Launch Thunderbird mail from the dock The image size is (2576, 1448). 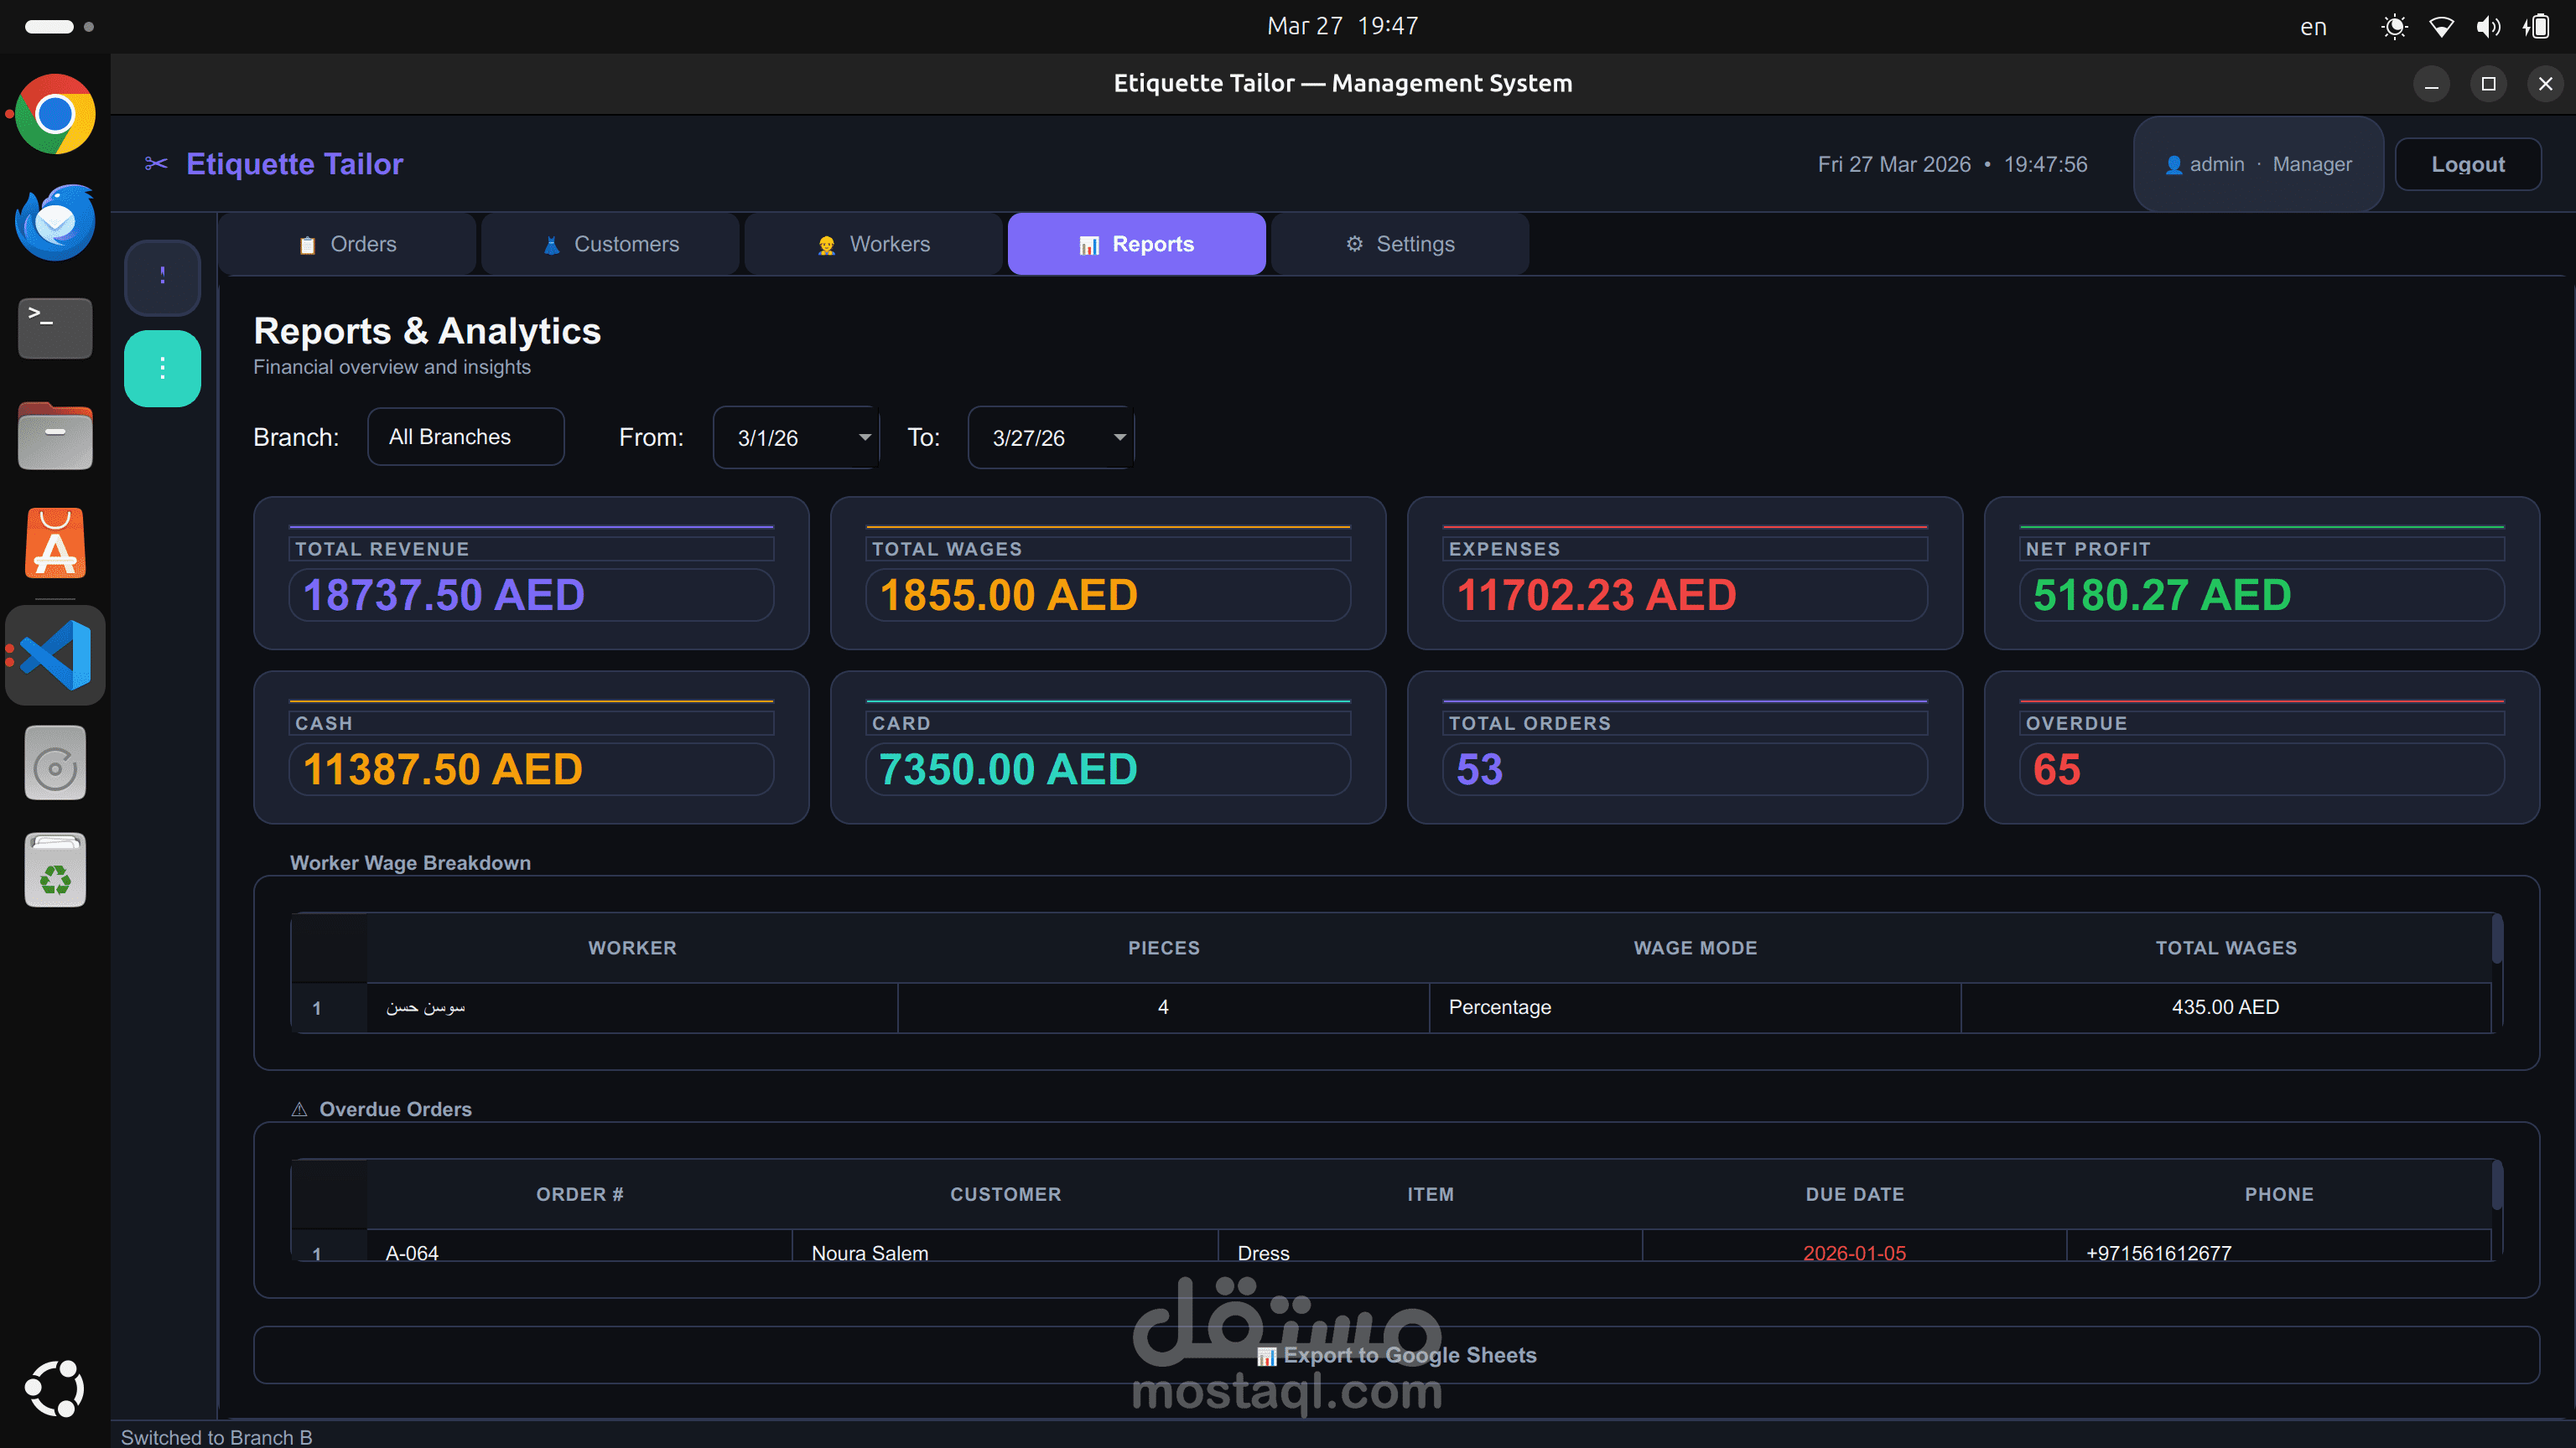point(55,222)
